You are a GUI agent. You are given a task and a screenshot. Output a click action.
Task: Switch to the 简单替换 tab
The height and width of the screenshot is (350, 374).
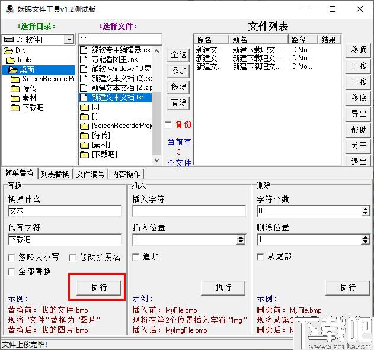coord(19,173)
